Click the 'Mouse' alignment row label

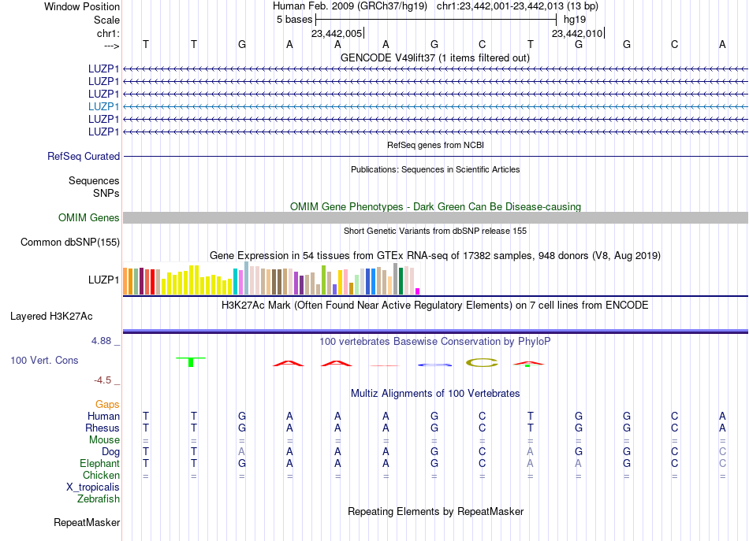pyautogui.click(x=104, y=440)
